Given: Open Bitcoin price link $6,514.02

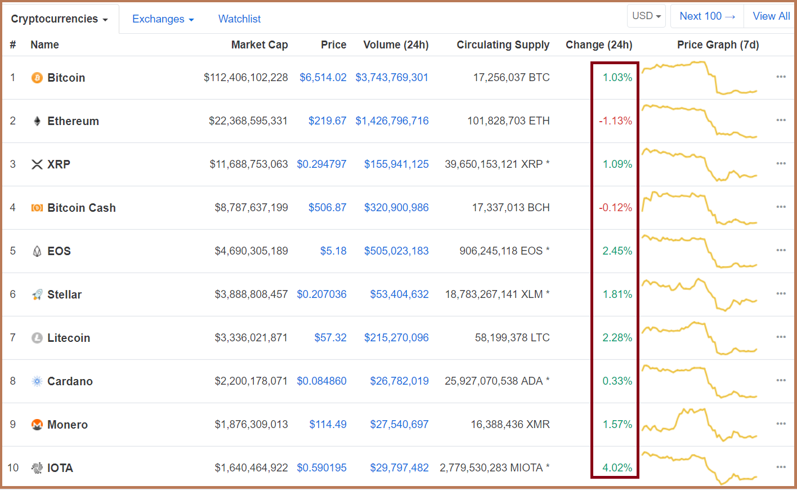Looking at the screenshot, I should point(323,78).
